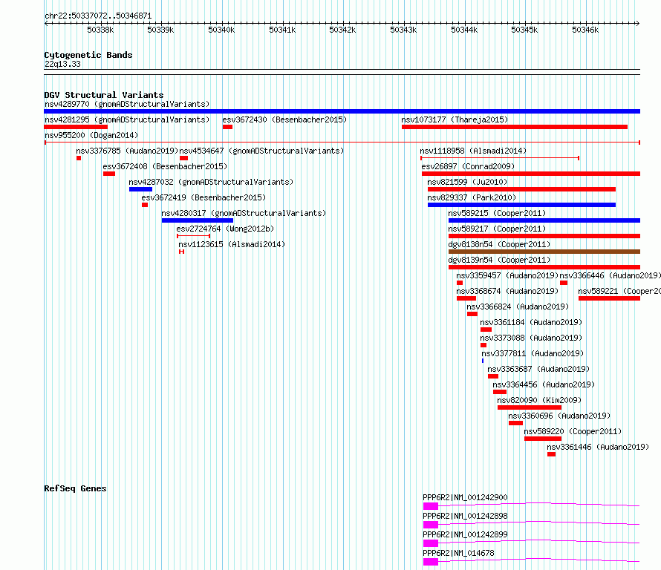
Task: Click the Cytogenetic Bands track heading
Action: click(x=88, y=55)
